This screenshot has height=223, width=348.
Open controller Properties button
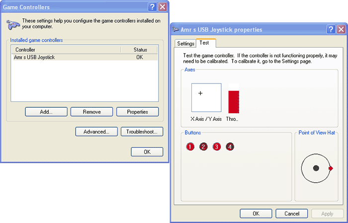(x=137, y=112)
